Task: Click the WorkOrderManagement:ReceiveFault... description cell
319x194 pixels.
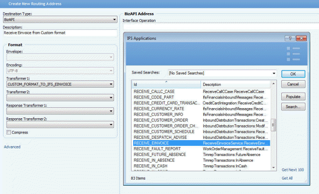Action: [235, 149]
